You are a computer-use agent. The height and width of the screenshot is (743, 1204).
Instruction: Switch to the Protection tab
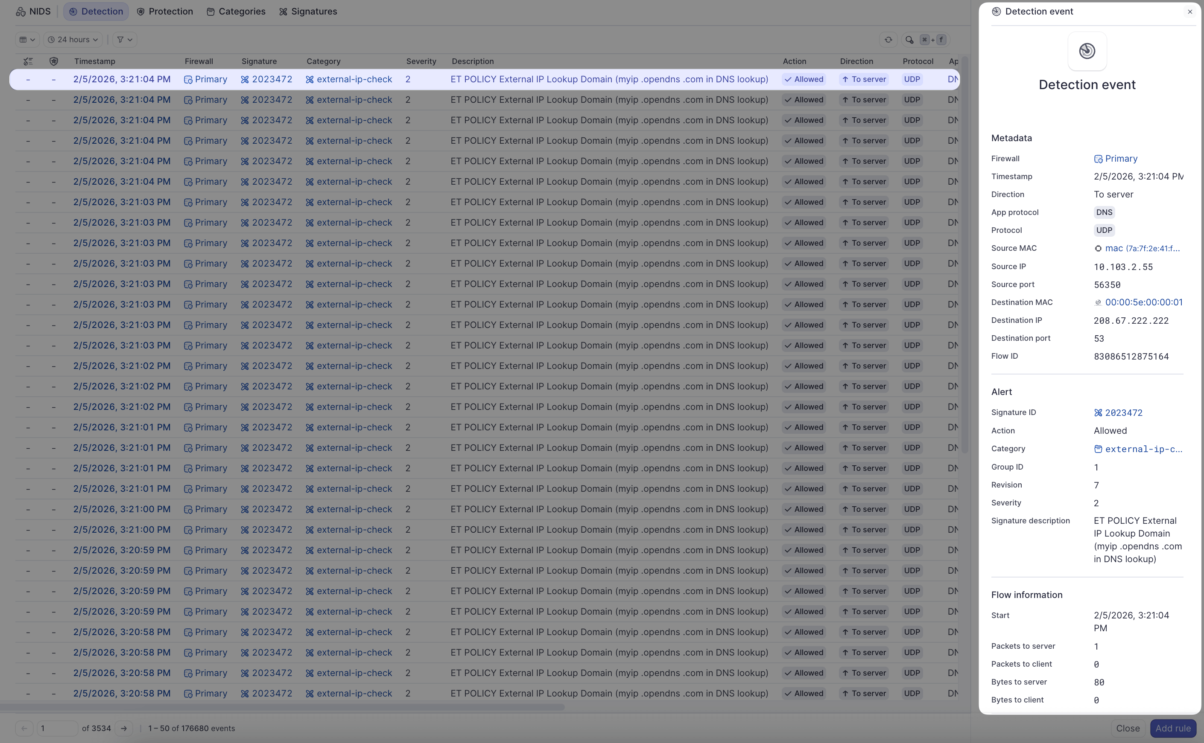165,12
